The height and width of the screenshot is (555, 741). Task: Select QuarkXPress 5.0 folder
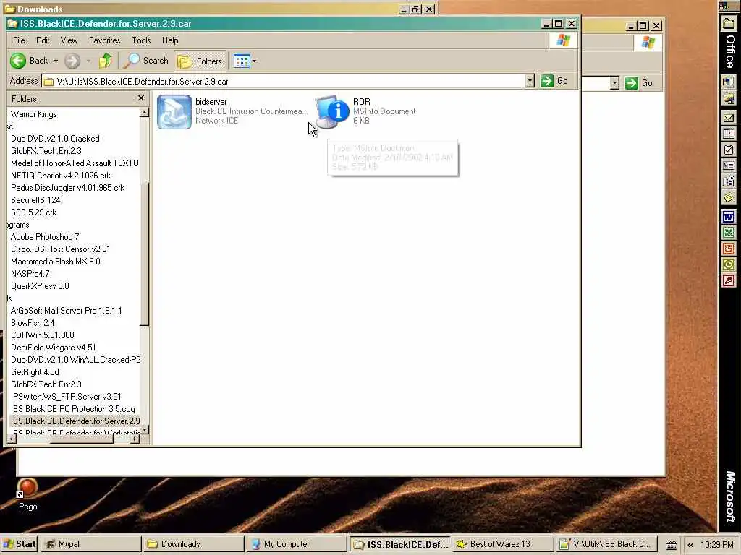[40, 285]
